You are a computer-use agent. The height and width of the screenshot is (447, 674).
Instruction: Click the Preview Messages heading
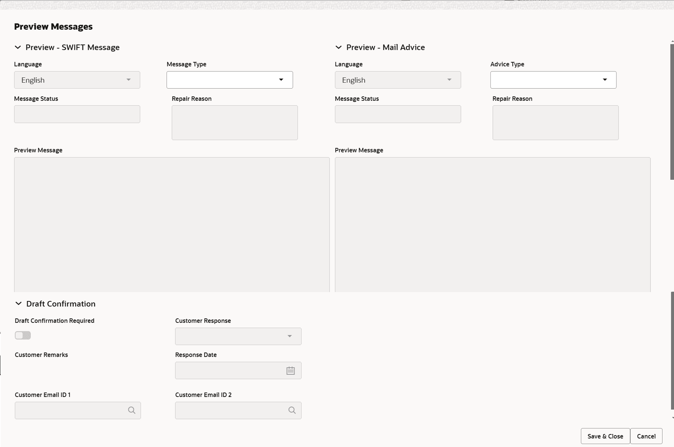click(53, 27)
